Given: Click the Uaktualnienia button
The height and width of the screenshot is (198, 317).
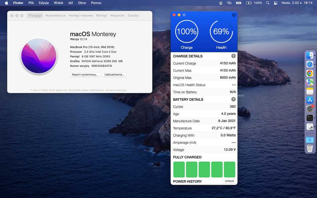Looking at the screenshot, I should [114, 74].
